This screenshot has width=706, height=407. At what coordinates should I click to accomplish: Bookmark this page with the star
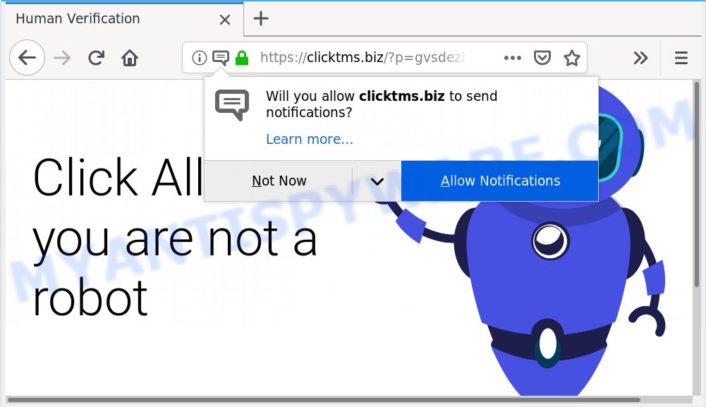tap(572, 58)
